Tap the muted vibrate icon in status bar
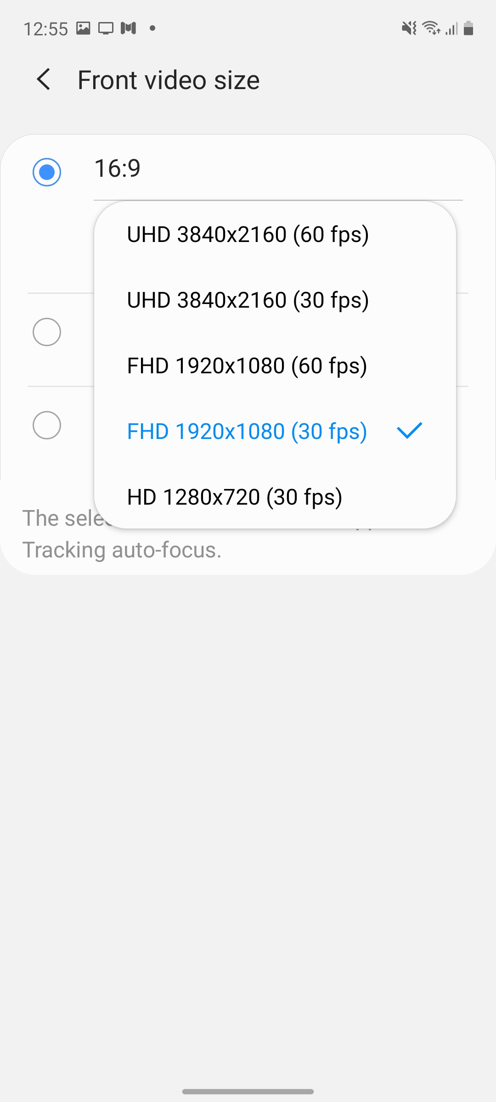Image resolution: width=496 pixels, height=1102 pixels. point(409,28)
